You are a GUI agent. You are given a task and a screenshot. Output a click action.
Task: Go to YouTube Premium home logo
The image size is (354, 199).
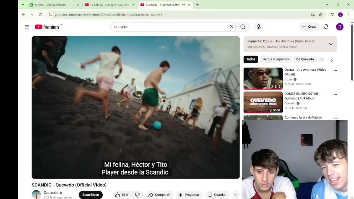click(x=47, y=27)
